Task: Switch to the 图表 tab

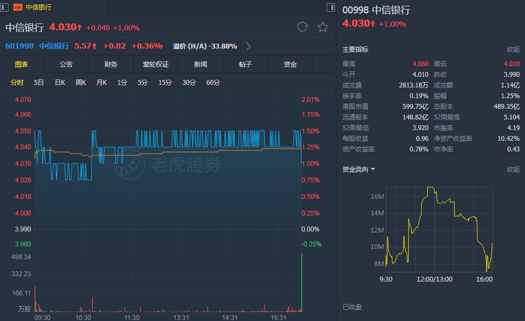Action: point(21,65)
